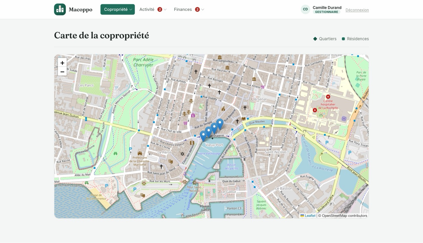Select the leftmost blue map marker

(203, 136)
